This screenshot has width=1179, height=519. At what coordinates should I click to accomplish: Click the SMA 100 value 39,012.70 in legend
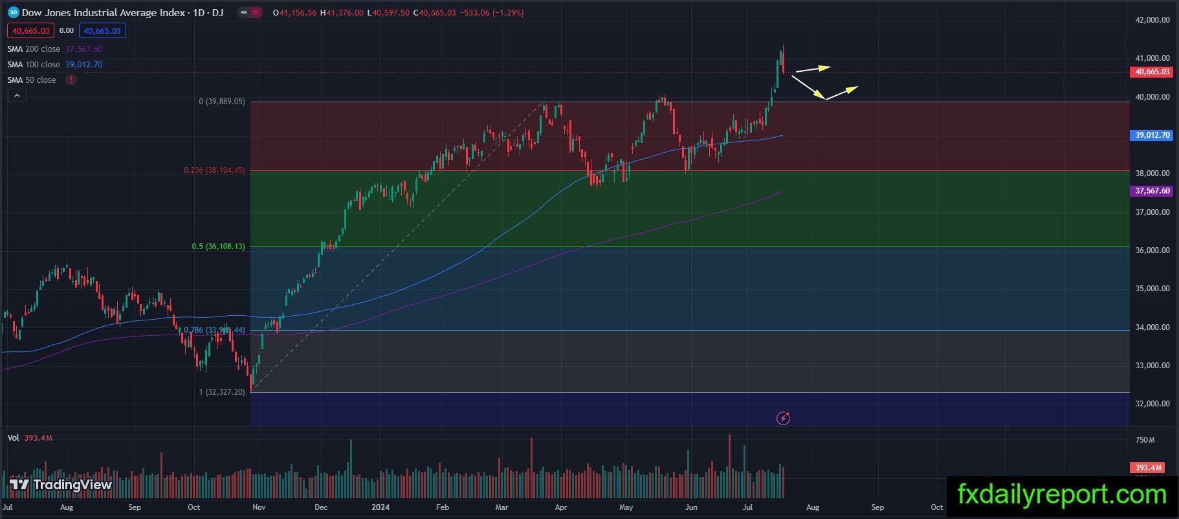pos(84,65)
